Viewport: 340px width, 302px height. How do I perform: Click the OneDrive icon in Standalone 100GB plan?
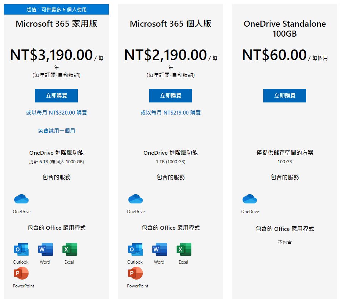250,199
